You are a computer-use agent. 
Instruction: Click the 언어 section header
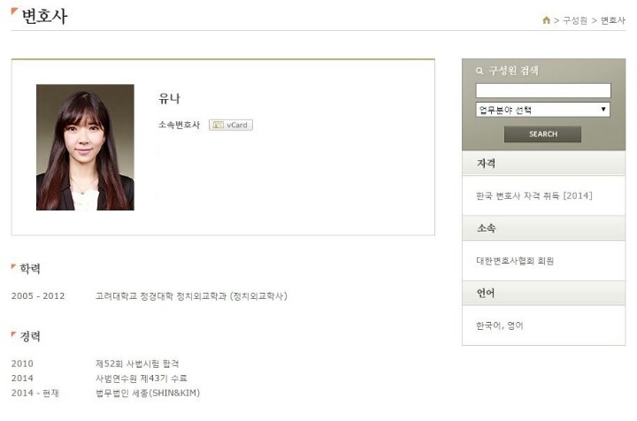coord(543,293)
